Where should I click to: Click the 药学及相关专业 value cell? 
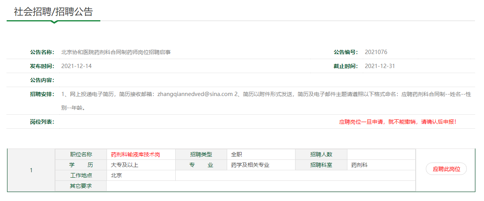(261, 165)
